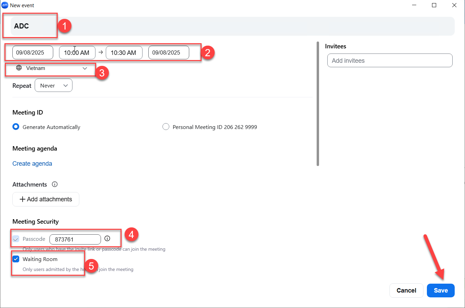
Task: Save the new event
Action: pyautogui.click(x=440, y=291)
